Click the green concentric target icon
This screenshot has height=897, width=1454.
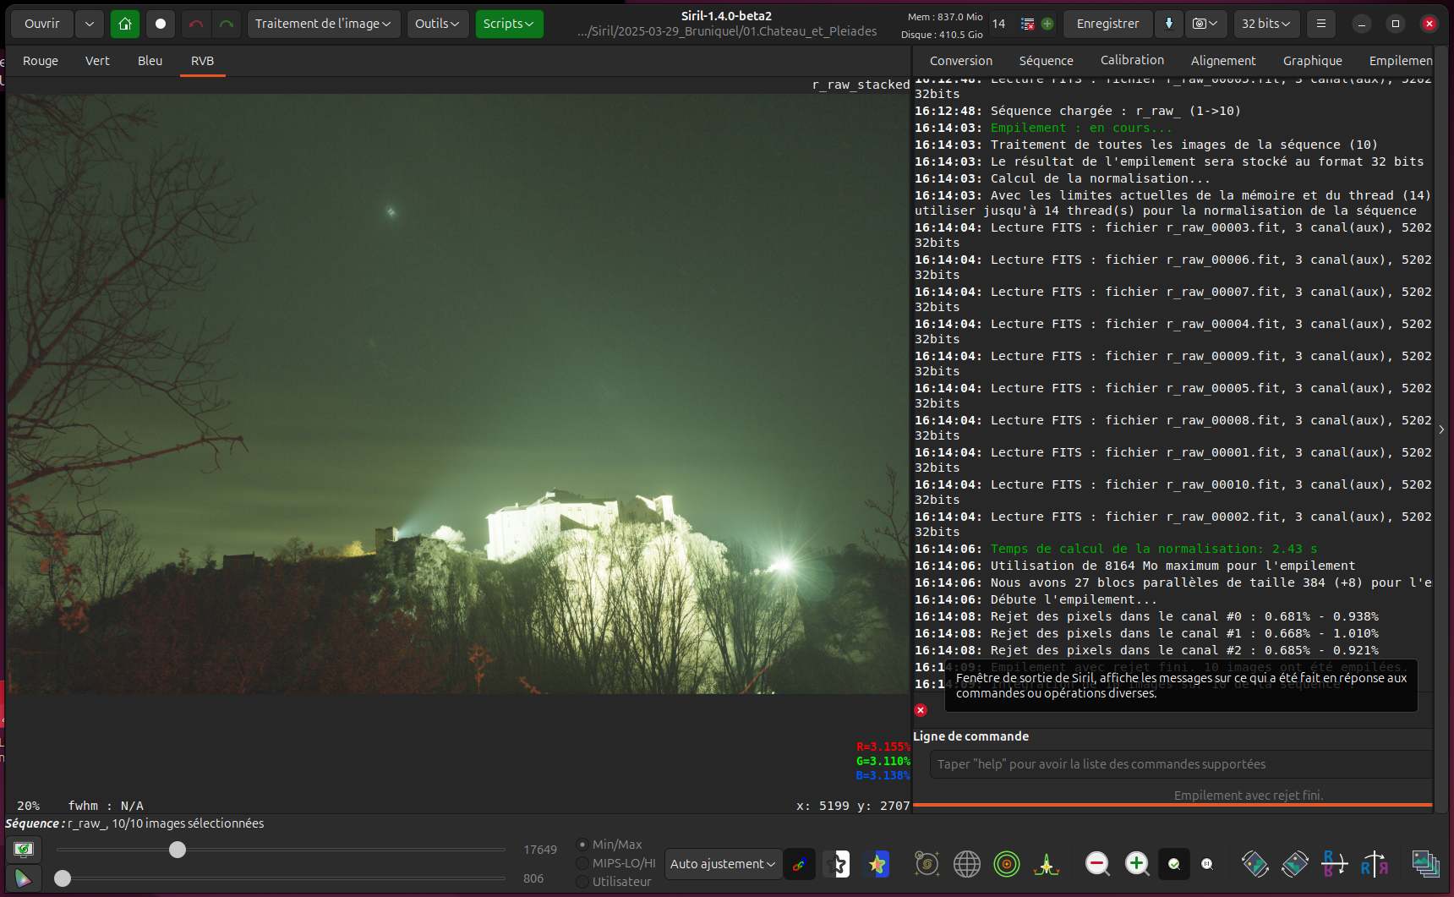click(1007, 863)
